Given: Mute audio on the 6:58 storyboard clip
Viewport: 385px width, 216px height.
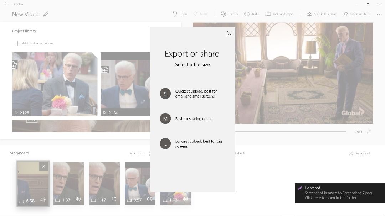Looking at the screenshot, I should point(43,200).
